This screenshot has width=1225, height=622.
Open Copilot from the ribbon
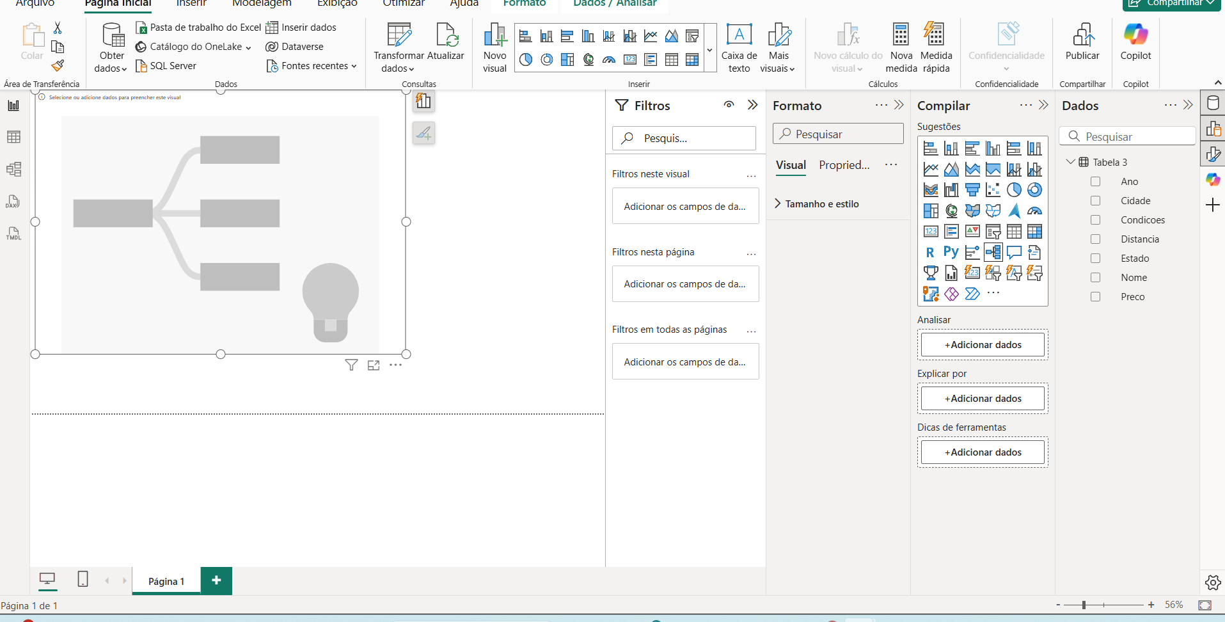tap(1135, 42)
